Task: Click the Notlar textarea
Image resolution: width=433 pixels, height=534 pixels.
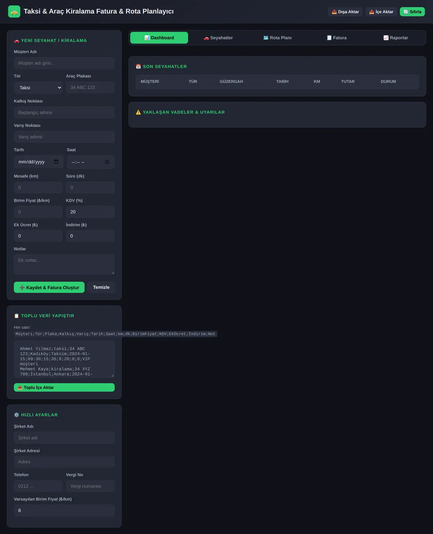Action: (x=64, y=264)
